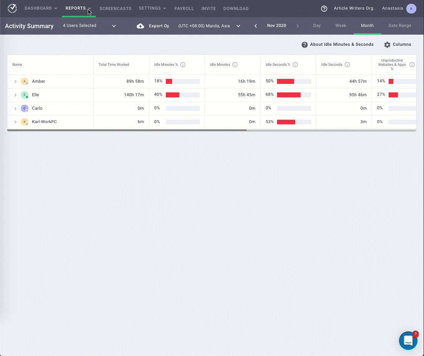Expand Amber's row details
Image resolution: width=424 pixels, height=356 pixels.
click(15, 82)
